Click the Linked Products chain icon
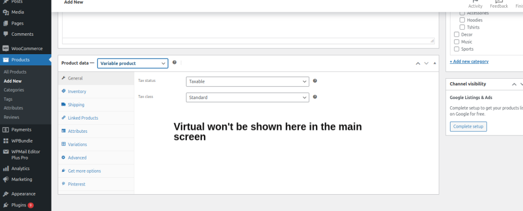Image resolution: width=523 pixels, height=211 pixels. pyautogui.click(x=63, y=118)
